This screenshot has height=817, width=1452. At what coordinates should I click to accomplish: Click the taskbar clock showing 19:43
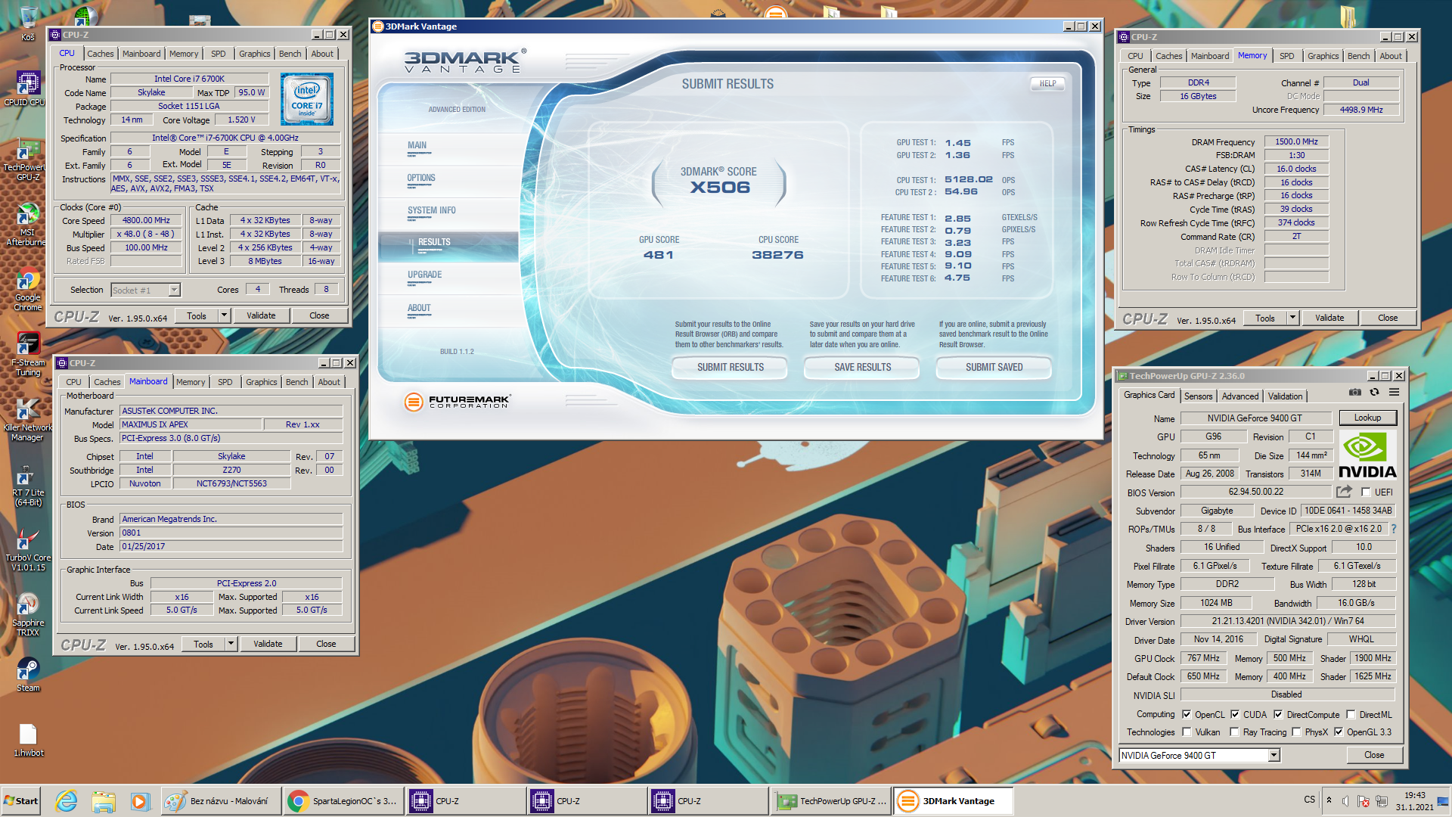(x=1414, y=795)
